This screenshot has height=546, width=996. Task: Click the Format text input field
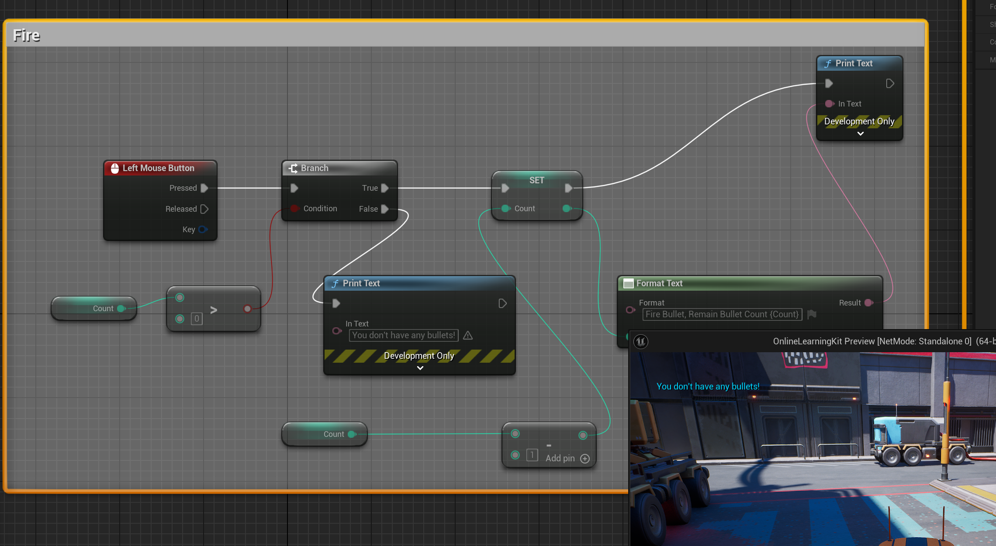(x=722, y=314)
